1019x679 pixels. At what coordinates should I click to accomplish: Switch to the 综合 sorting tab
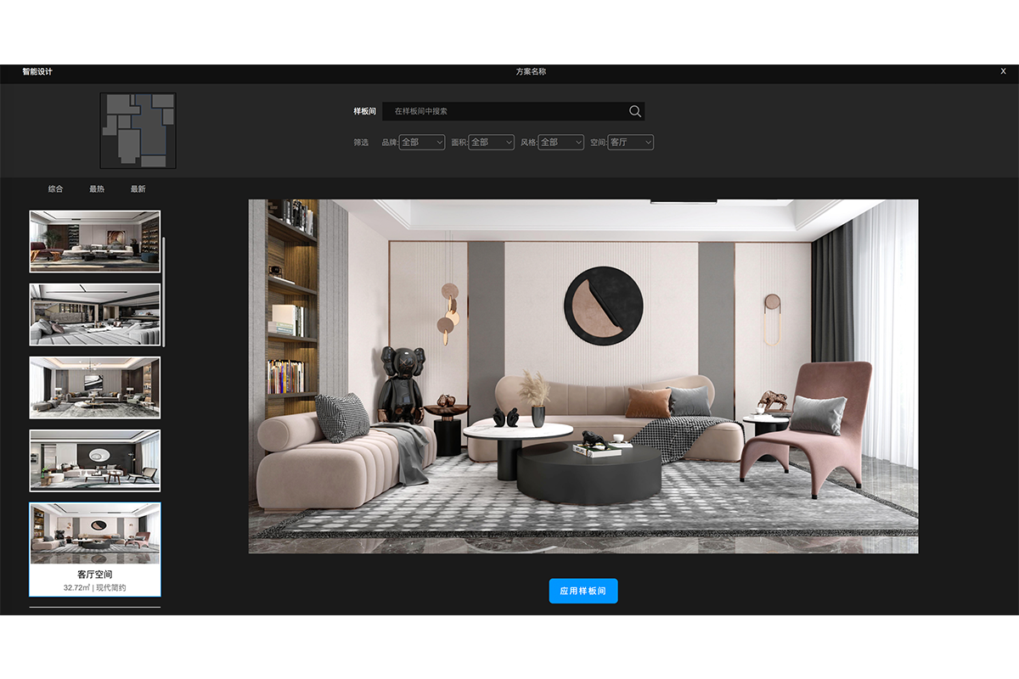[x=56, y=189]
